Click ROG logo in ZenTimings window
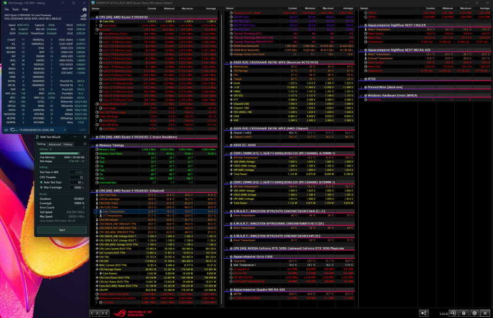Image resolution: width=493 pixels, height=318 pixels. tap(83, 17)
